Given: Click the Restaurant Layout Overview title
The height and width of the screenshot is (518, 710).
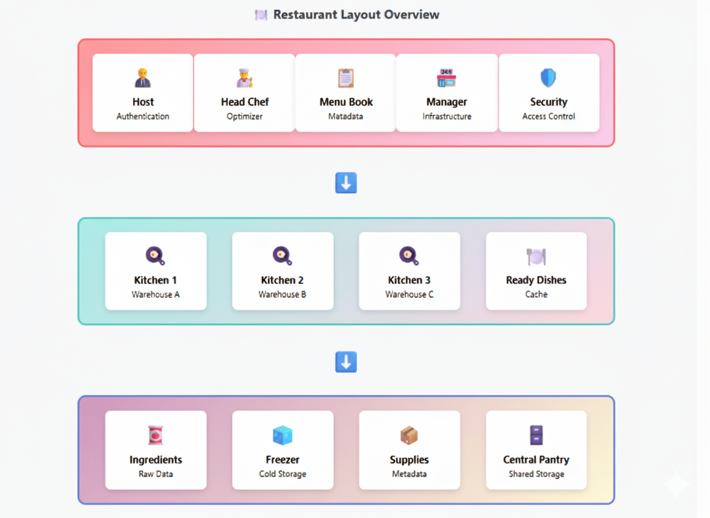Looking at the screenshot, I should pos(356,15).
